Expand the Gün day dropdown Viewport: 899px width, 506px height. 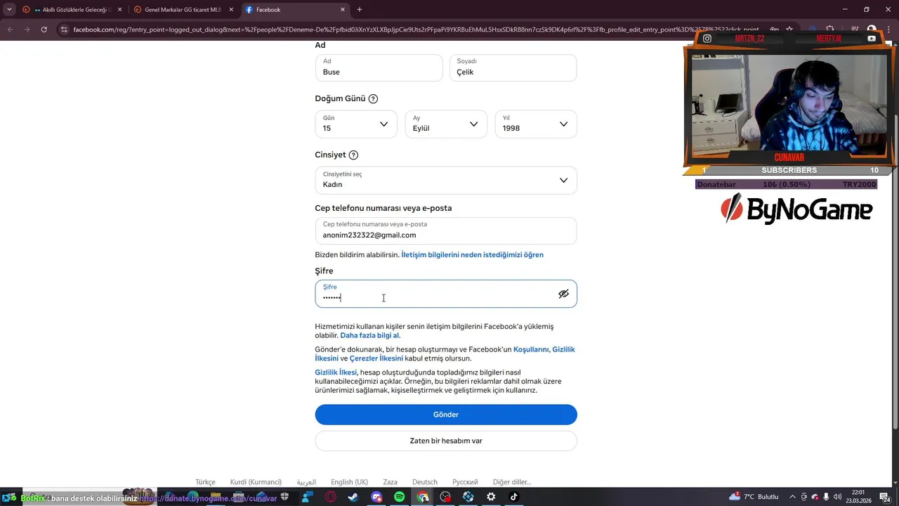(x=356, y=124)
